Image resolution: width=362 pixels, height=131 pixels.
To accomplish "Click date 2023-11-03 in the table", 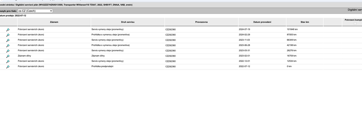I will pyautogui.click(x=244, y=40).
